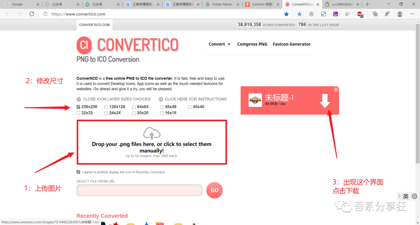Check the 24x24 size checkbox
420x225 pixels.
coord(106,113)
